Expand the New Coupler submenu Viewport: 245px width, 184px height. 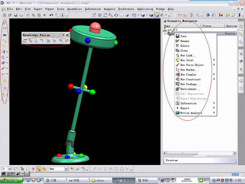pyautogui.click(x=195, y=74)
